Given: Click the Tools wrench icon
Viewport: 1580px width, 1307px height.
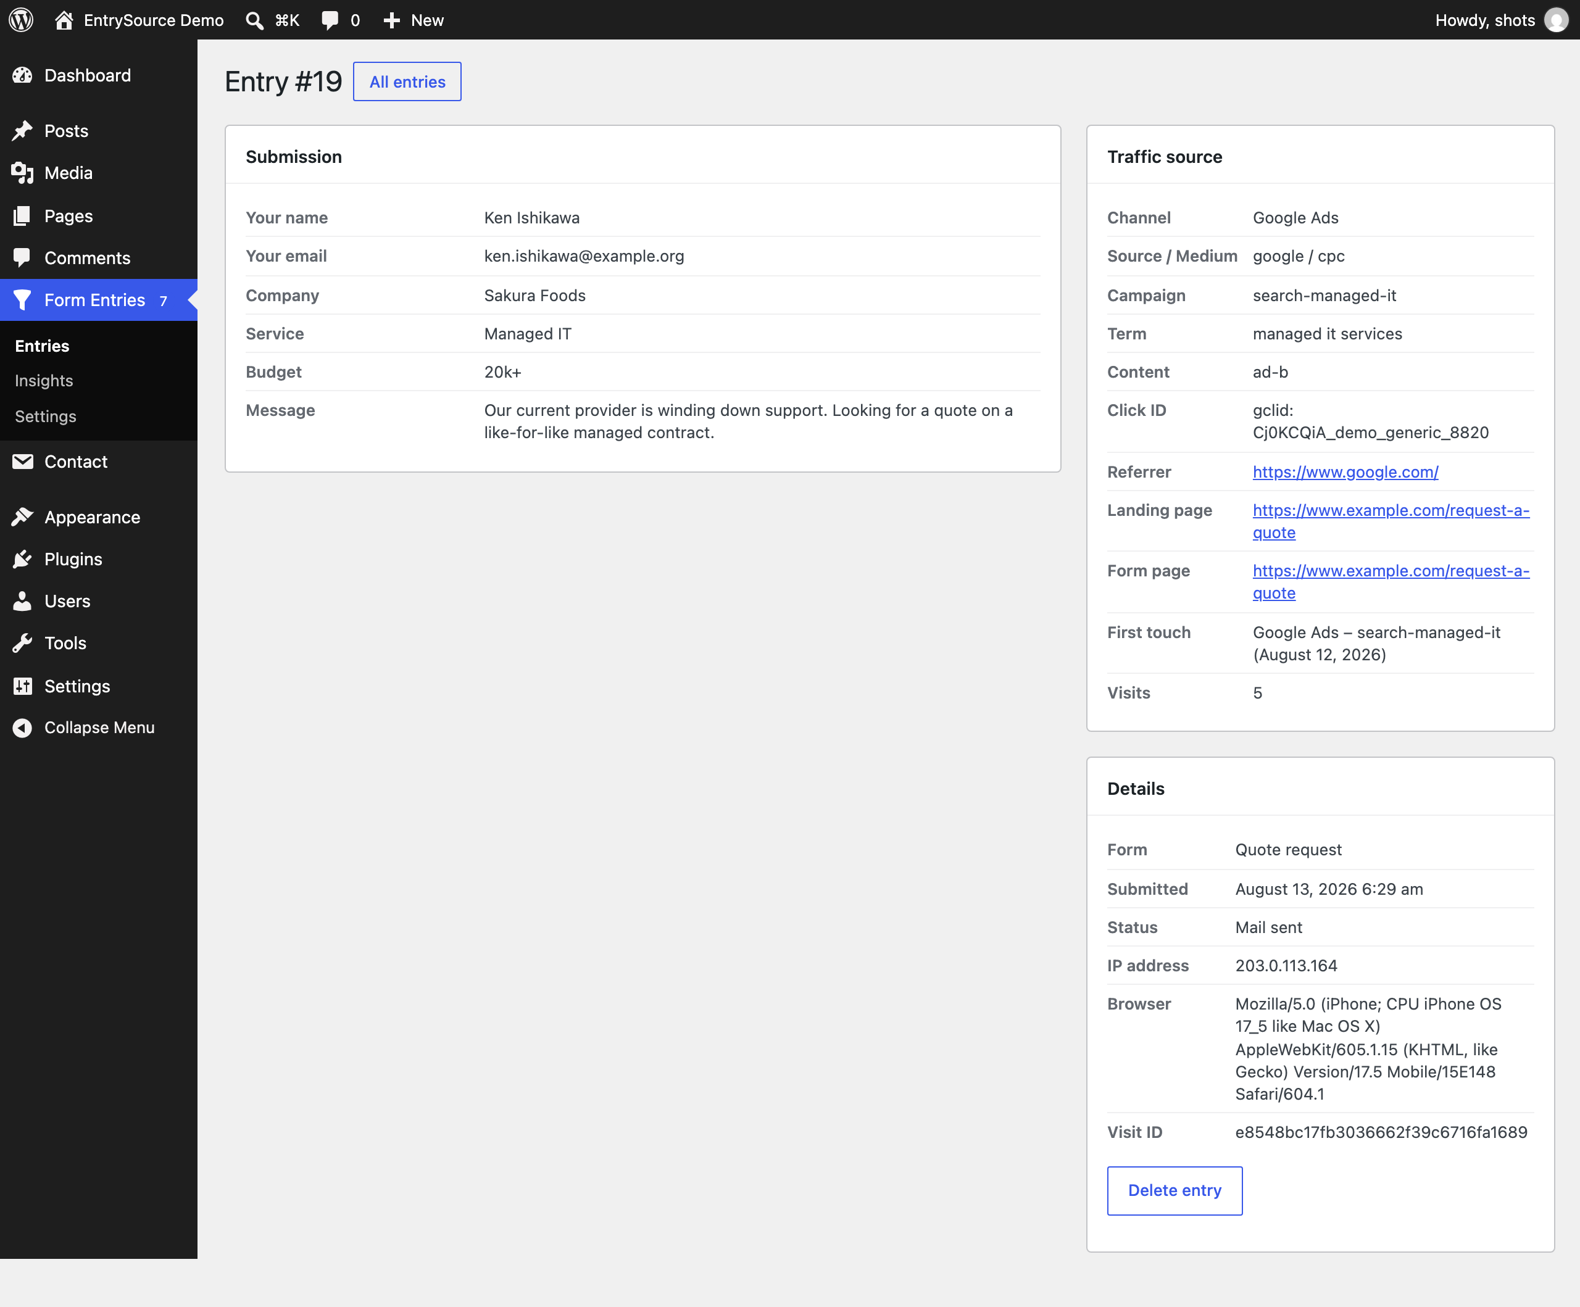Looking at the screenshot, I should point(23,644).
